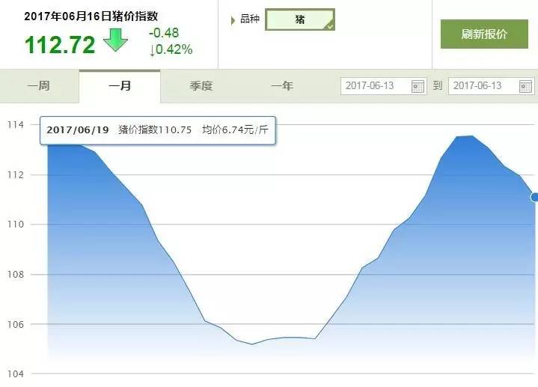538x387 pixels.
Task: Select the 猪 variety option
Action: (x=300, y=19)
